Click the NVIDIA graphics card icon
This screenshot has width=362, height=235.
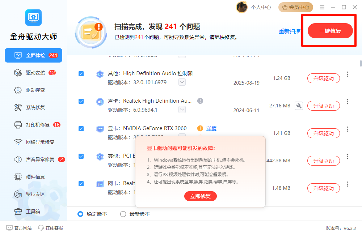(100, 129)
